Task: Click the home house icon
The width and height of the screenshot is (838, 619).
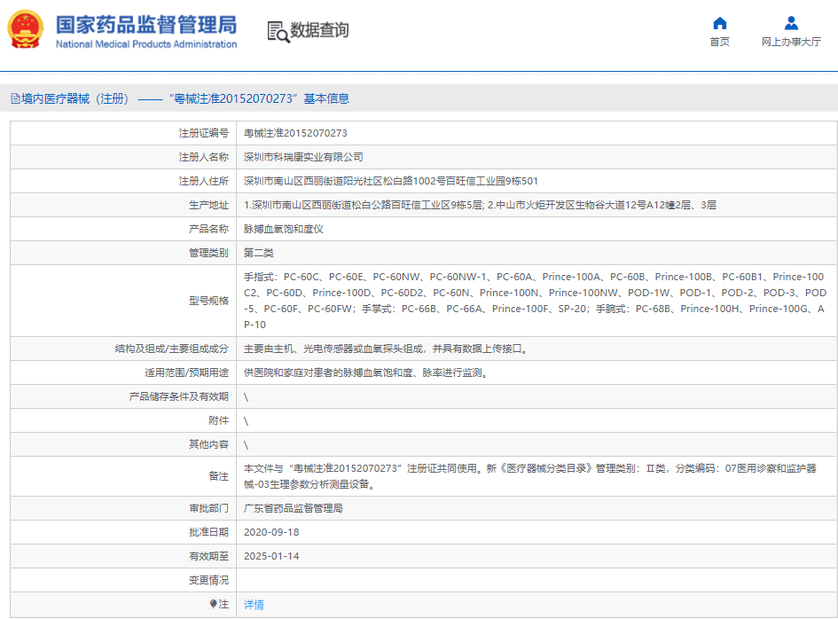Action: coord(719,23)
